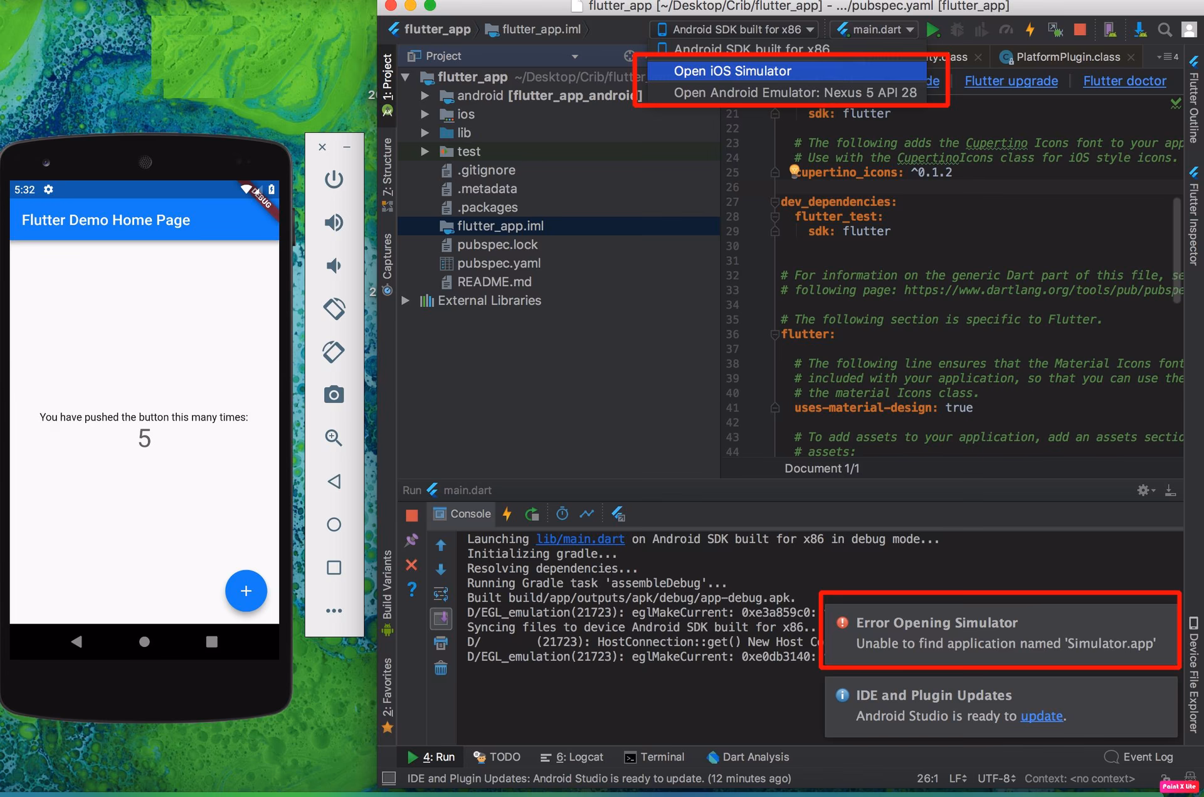Click emulator zoom magnifier icon
Screen dimensions: 1204x797
[334, 437]
